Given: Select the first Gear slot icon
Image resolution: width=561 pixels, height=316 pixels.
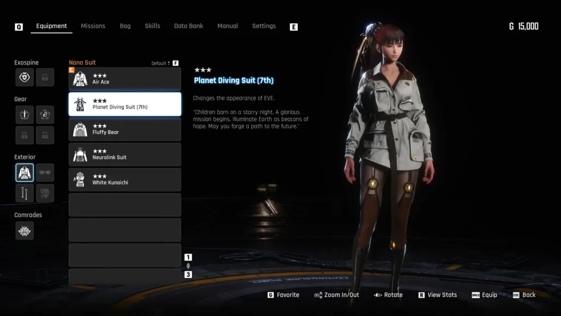Looking at the screenshot, I should (x=24, y=115).
